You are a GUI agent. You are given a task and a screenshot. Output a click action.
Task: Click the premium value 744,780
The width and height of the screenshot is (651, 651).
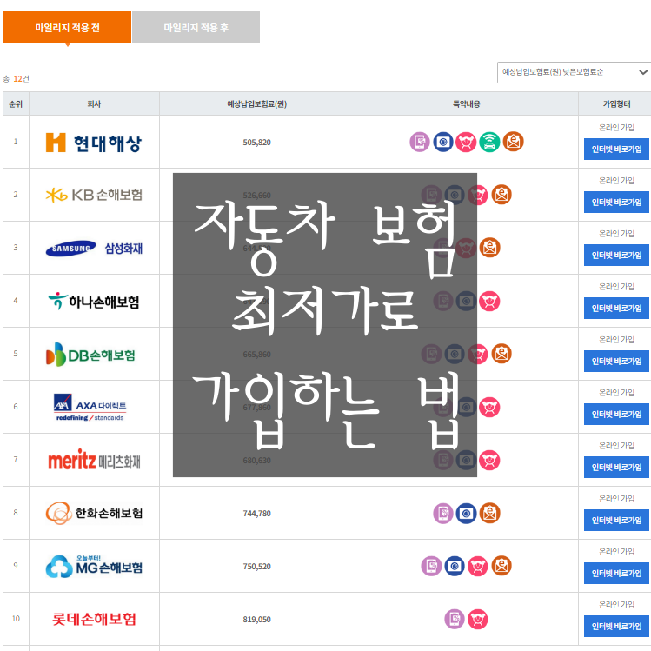(x=257, y=514)
